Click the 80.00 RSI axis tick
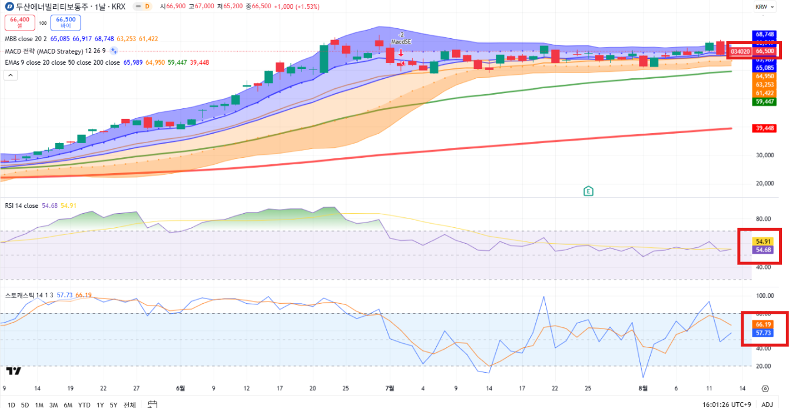 pyautogui.click(x=763, y=219)
